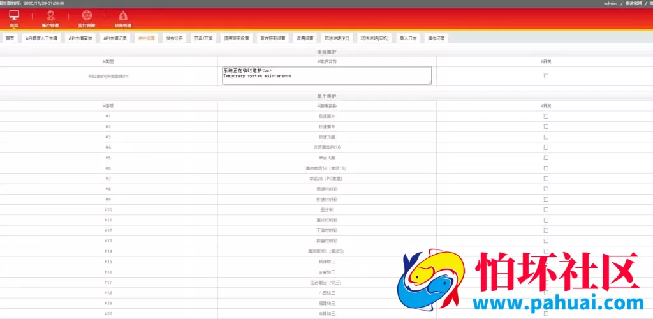Open the API额度人工充值 tab
Viewport: 653px width, 319px height.
click(x=41, y=38)
